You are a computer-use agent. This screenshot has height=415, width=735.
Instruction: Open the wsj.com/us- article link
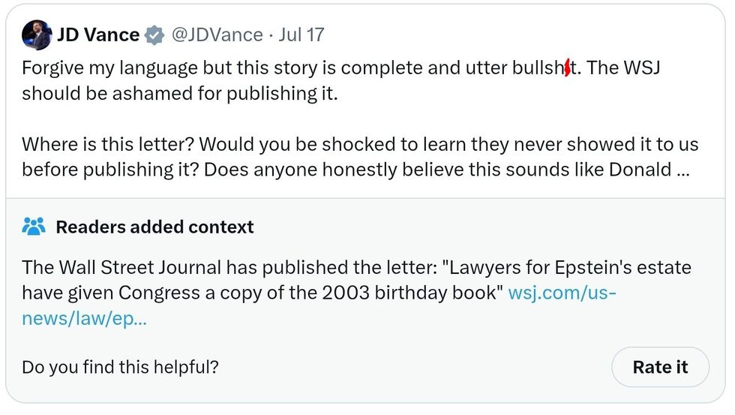[562, 292]
